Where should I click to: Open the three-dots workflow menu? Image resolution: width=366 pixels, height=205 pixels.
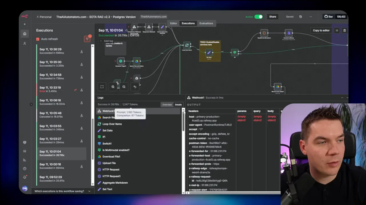click(x=311, y=17)
